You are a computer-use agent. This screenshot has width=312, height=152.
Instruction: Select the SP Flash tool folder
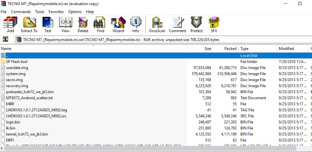pos(17,62)
